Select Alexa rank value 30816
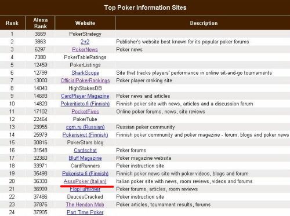This screenshot has width=290, height=216. pos(41,142)
